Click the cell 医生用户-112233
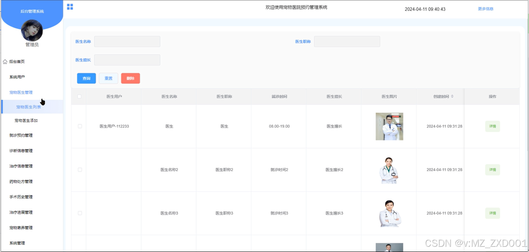Screen dimensions: 529x252 (114, 126)
